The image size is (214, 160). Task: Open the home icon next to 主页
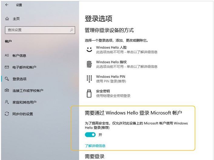(x=7, y=19)
